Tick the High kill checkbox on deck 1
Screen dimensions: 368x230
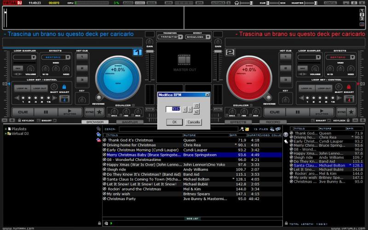pyautogui.click(x=133, y=115)
